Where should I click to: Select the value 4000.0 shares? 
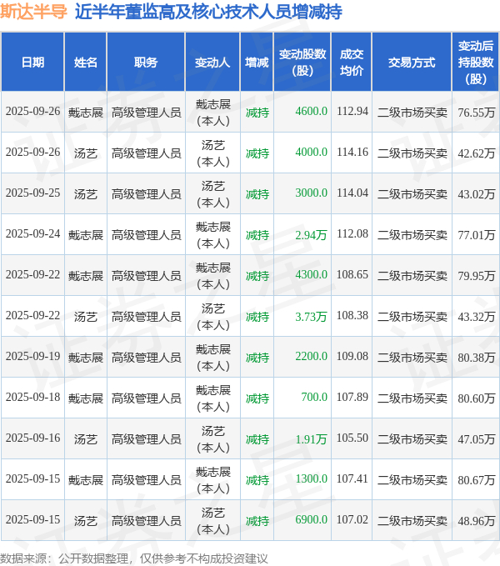312,152
